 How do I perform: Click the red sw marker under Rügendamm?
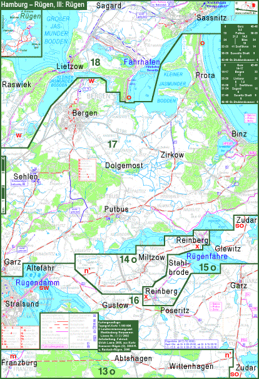click(44, 287)
